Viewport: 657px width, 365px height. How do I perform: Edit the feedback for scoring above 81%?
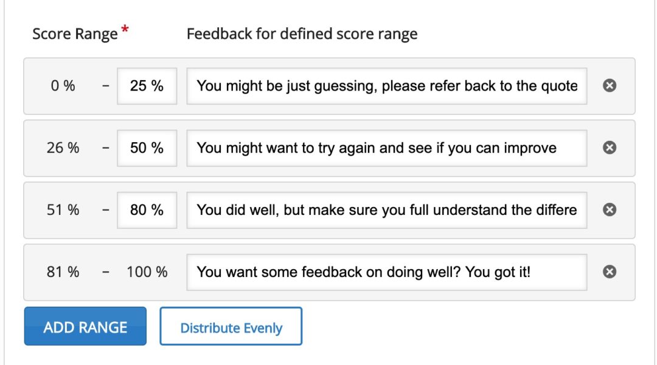click(387, 272)
